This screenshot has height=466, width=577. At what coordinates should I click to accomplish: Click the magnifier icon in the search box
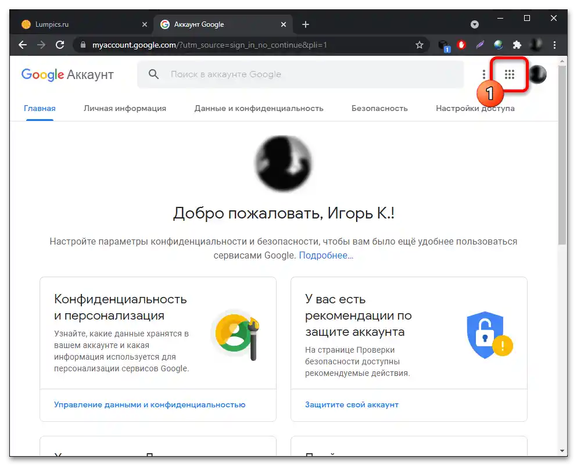click(x=153, y=74)
